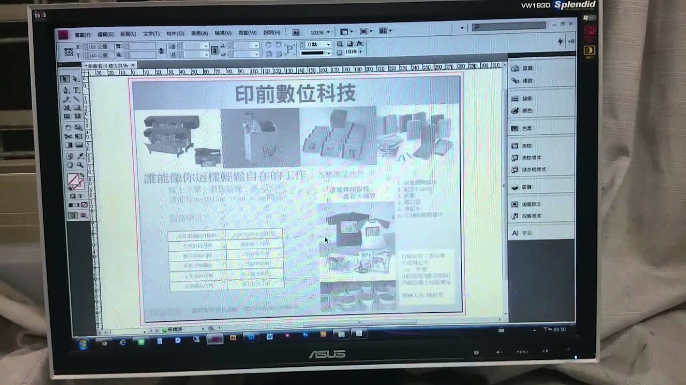Open Internet Explorer from taskbar
Screen dimensions: 686x385
point(122,342)
